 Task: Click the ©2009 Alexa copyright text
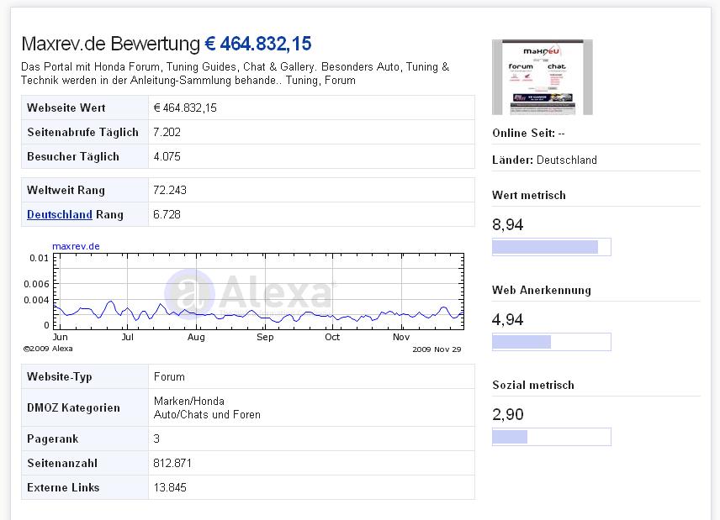coord(48,348)
